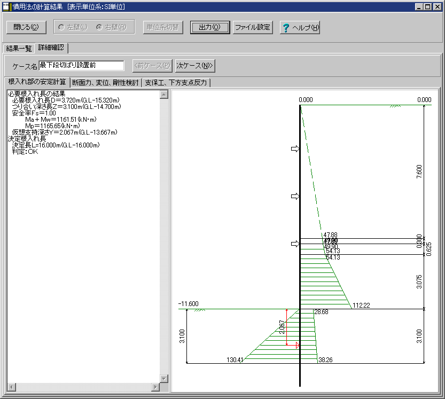Screen dimensions: 445x399
Task: Switch to the 支保工、下方支点反力 tab
Action: pos(177,82)
